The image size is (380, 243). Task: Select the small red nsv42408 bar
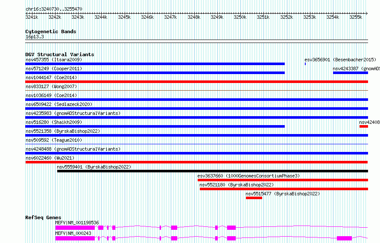click(x=364, y=126)
